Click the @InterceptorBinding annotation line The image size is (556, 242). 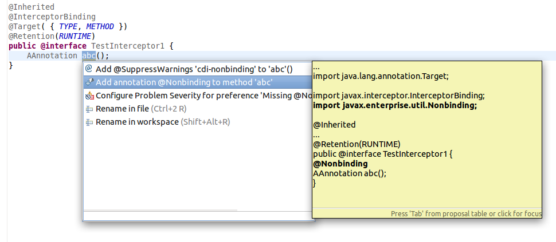52,17
